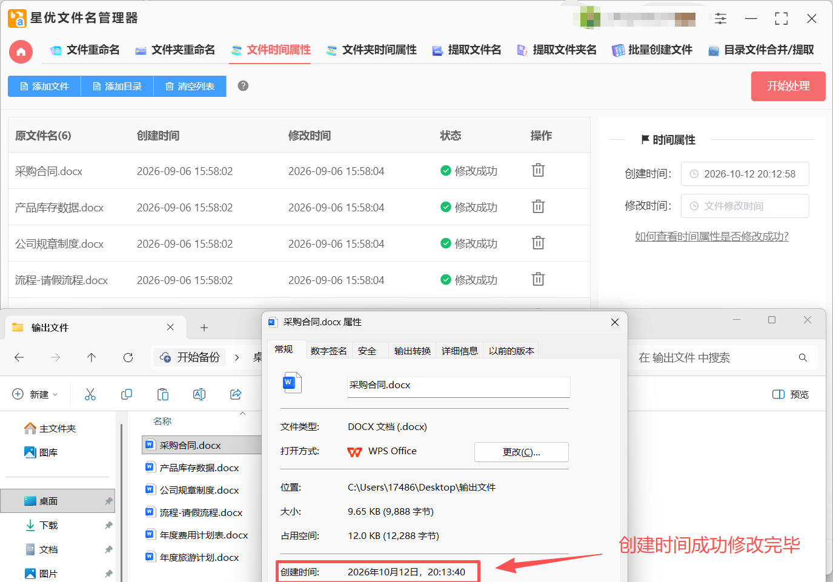Screen dimensions: 833x582
Task: Open the help question mark icon
Action: [243, 85]
